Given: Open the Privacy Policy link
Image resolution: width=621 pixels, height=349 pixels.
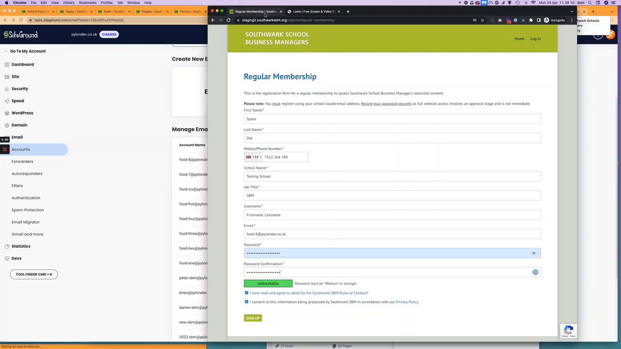Looking at the screenshot, I should (407, 302).
